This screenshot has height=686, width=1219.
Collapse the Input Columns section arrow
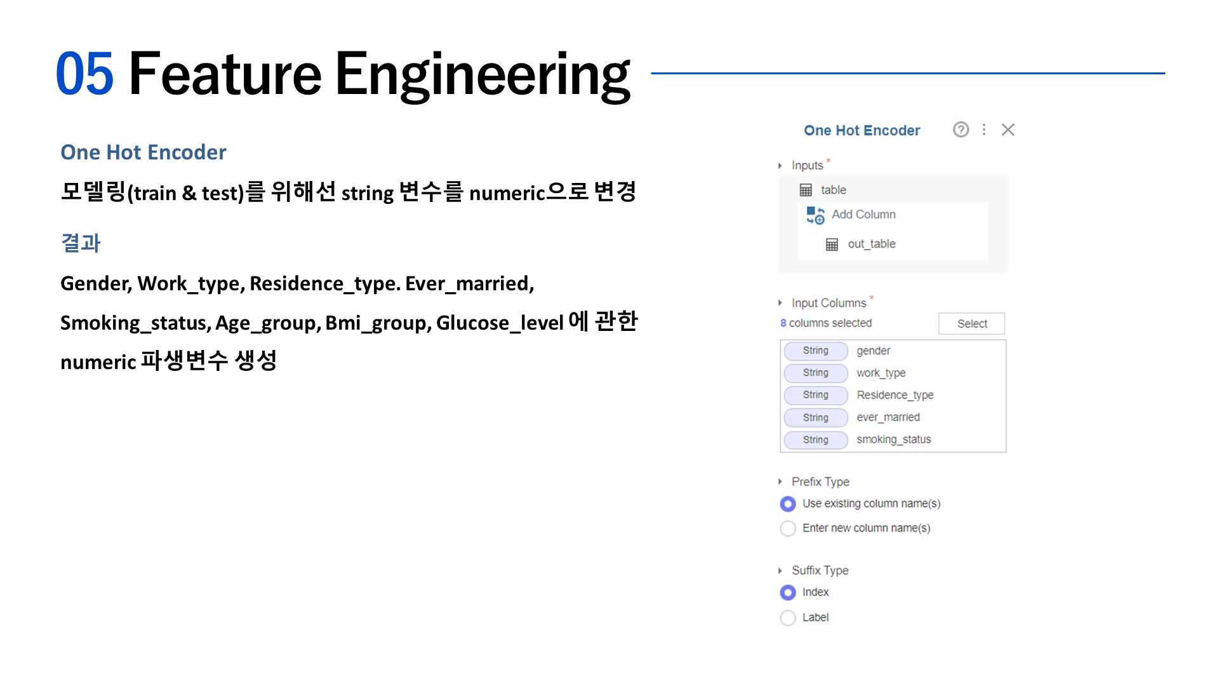coord(780,303)
